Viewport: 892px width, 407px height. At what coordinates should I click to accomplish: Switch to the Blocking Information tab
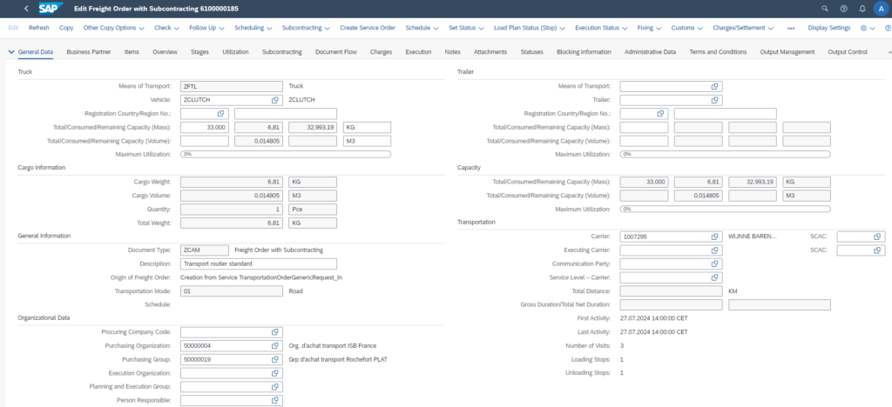point(584,52)
